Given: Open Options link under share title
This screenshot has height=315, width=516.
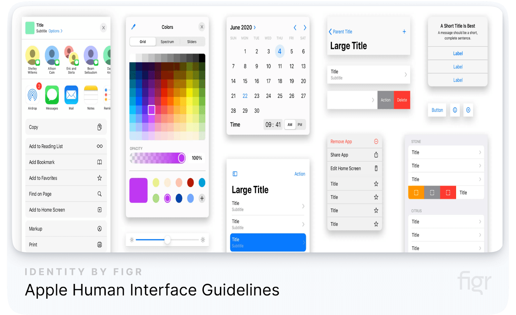Looking at the screenshot, I should click(55, 31).
